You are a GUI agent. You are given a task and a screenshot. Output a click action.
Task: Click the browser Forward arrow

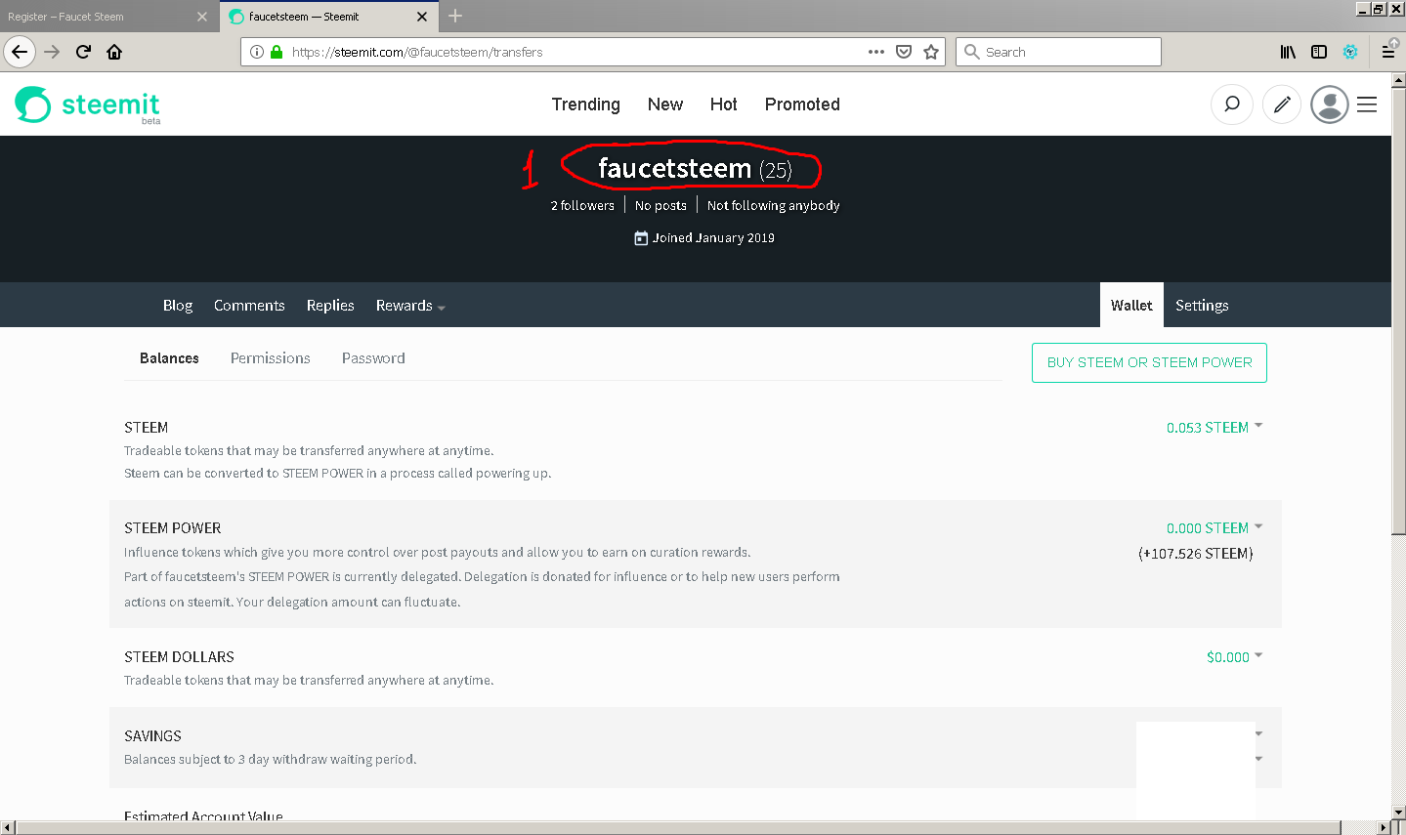[53, 52]
